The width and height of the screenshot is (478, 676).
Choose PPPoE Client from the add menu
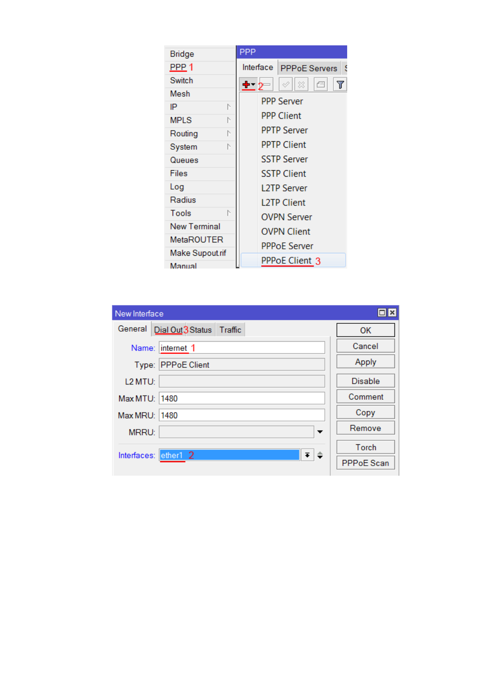tap(293, 260)
